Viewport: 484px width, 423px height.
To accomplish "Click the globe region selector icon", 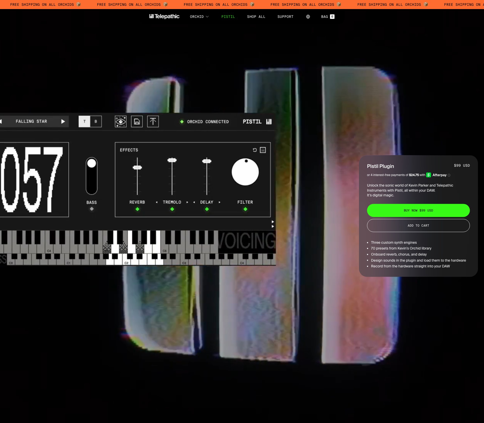I will (x=308, y=17).
